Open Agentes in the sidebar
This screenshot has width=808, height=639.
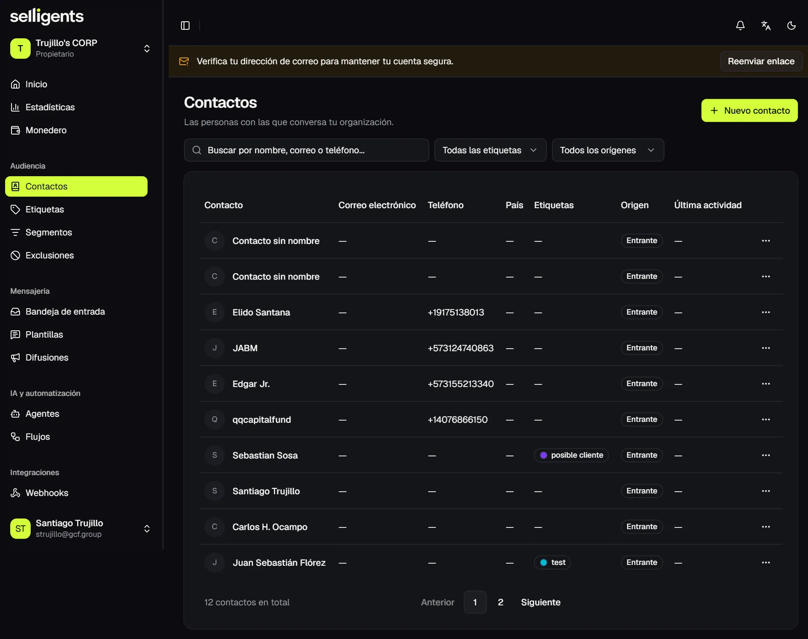point(77,414)
